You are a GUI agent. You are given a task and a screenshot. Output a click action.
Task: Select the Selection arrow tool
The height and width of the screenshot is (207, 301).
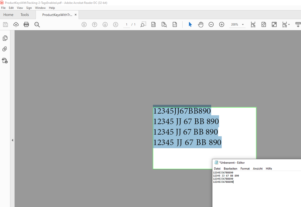190,24
